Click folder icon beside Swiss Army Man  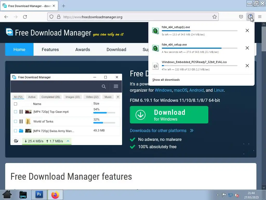point(21,131)
